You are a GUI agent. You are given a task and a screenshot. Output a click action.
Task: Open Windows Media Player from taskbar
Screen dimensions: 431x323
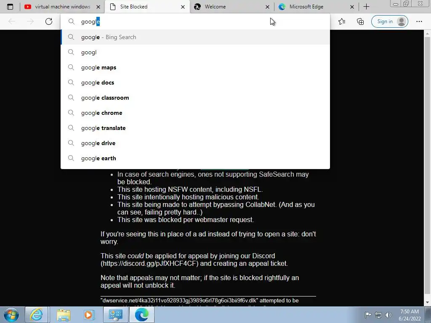pyautogui.click(x=88, y=315)
